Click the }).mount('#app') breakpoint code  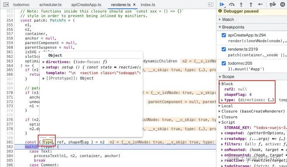point(246,69)
